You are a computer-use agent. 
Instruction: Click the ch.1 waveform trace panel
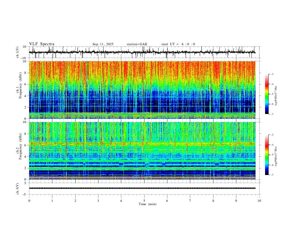(x=145, y=52)
